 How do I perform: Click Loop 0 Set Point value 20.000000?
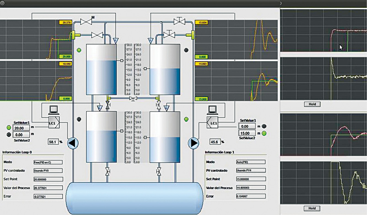coord(48,179)
